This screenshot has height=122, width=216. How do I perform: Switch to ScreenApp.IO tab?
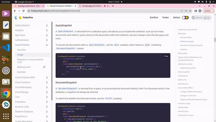(92, 6)
